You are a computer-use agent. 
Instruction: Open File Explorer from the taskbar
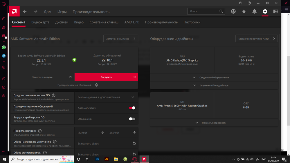(x=116, y=159)
